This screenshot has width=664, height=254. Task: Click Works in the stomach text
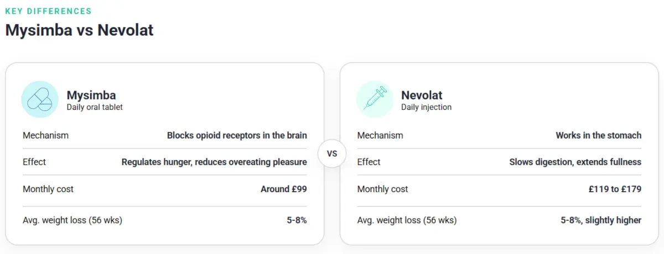pos(599,135)
